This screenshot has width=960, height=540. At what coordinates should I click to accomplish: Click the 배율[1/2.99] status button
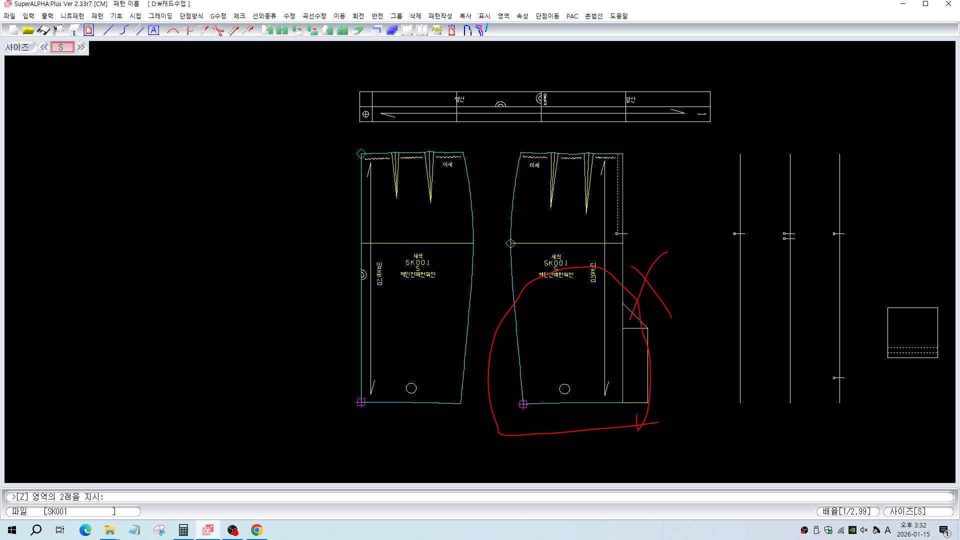coord(847,511)
